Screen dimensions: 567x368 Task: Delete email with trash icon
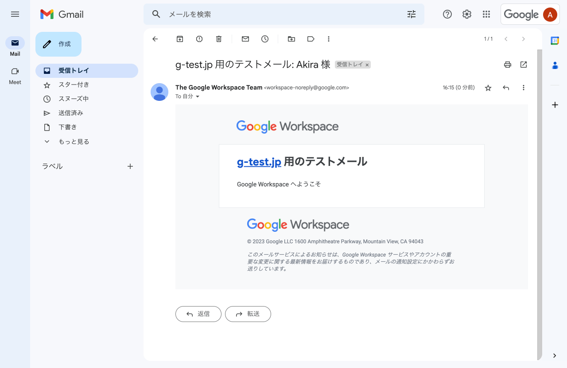click(219, 39)
